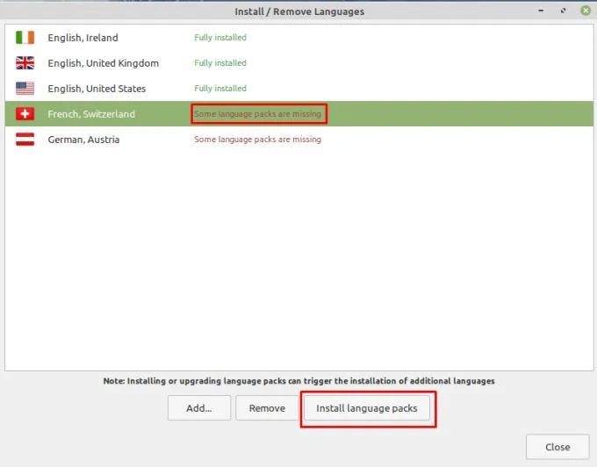597x467 pixels.
Task: Click the United Kingdom flag icon
Action: point(25,63)
